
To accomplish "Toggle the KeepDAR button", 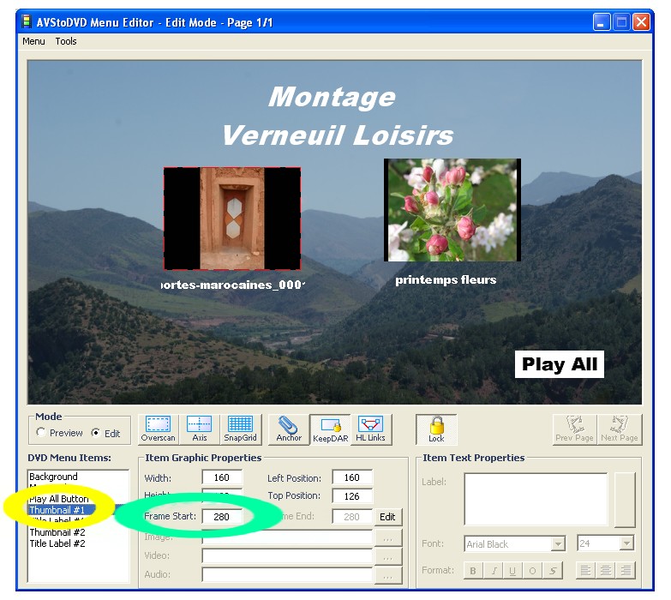I will click(330, 429).
